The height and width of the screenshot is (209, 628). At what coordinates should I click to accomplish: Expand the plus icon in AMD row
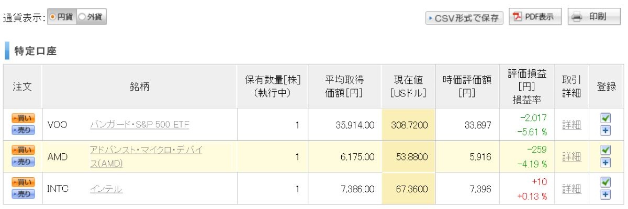pos(606,163)
